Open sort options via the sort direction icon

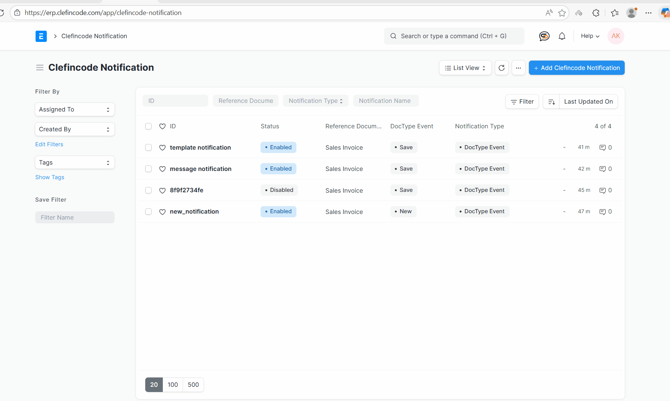551,101
